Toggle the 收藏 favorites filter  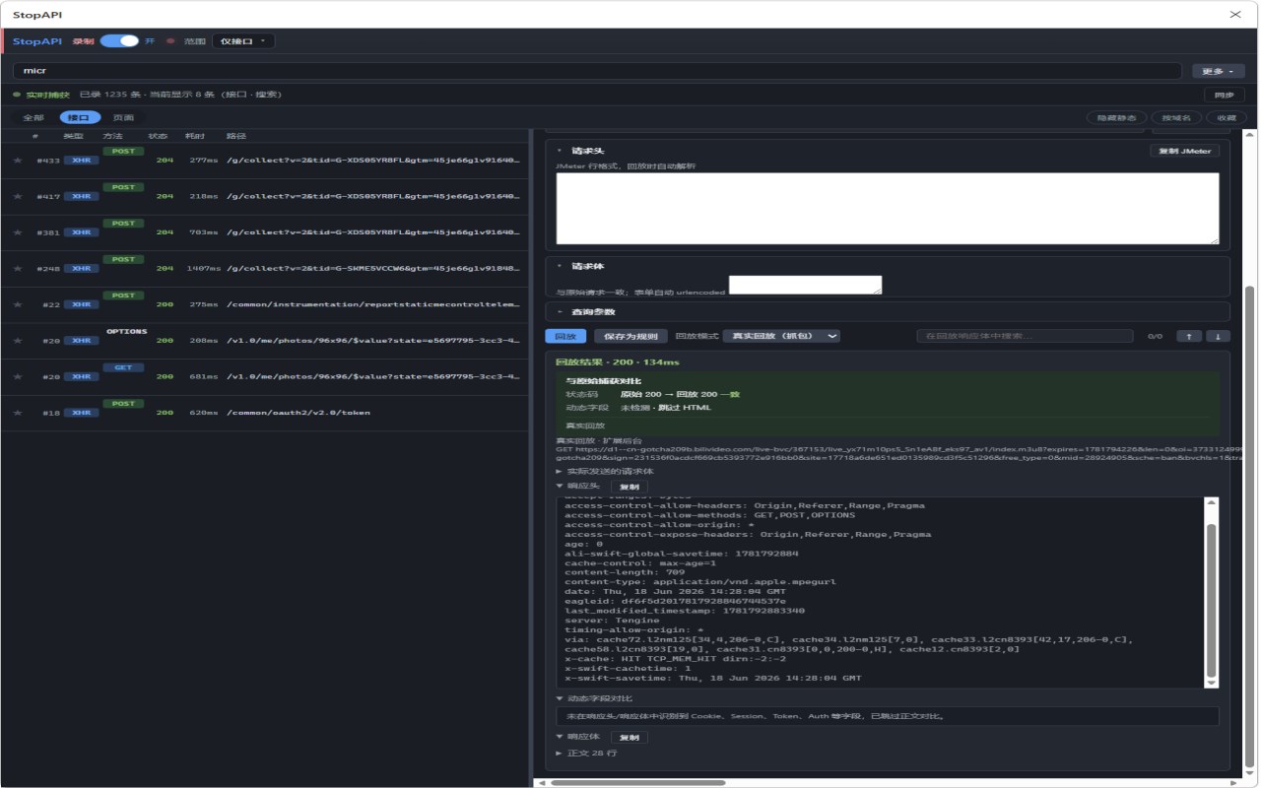(x=1227, y=117)
